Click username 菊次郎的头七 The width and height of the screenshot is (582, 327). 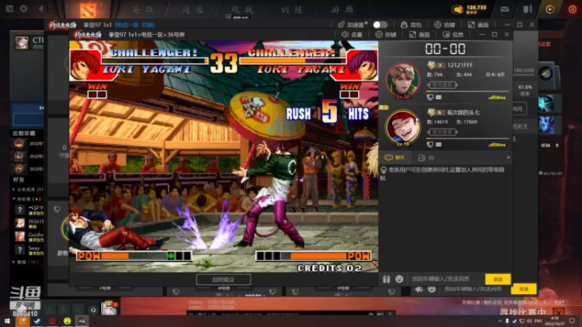click(463, 113)
